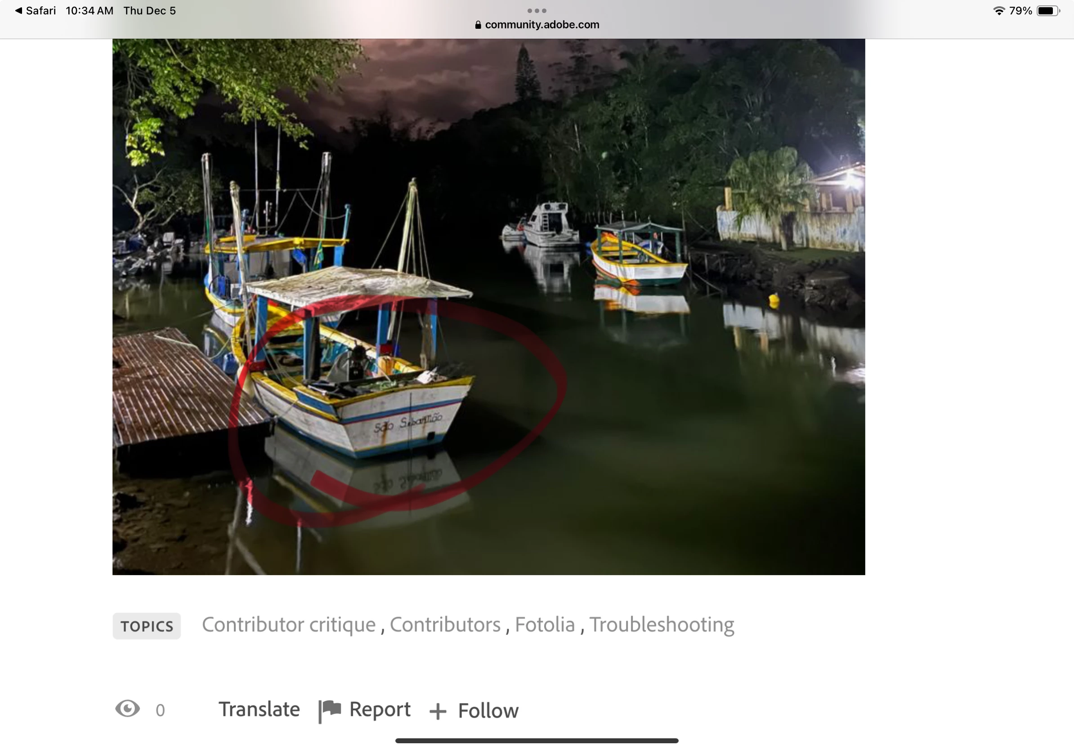Click the plus icon beside Follow
The width and height of the screenshot is (1074, 750).
pyautogui.click(x=438, y=712)
